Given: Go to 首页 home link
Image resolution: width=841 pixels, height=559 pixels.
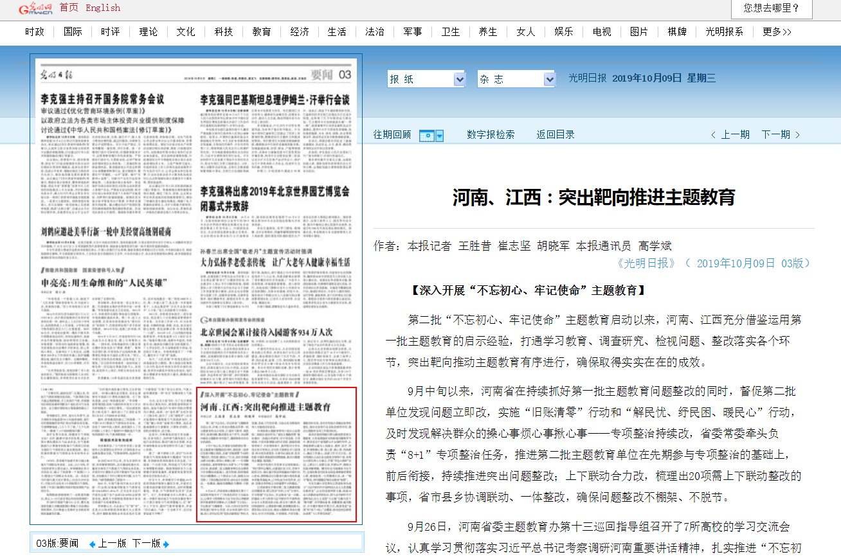Looking at the screenshot, I should 69,8.
